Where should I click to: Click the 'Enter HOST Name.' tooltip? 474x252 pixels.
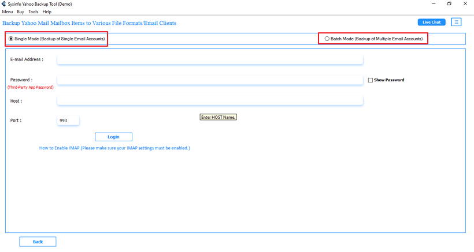click(218, 117)
